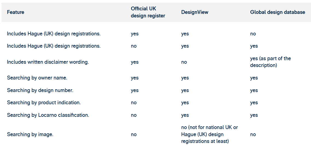Select DesignView "yes" for searching by owner name
The image size is (311, 147).
185,78
